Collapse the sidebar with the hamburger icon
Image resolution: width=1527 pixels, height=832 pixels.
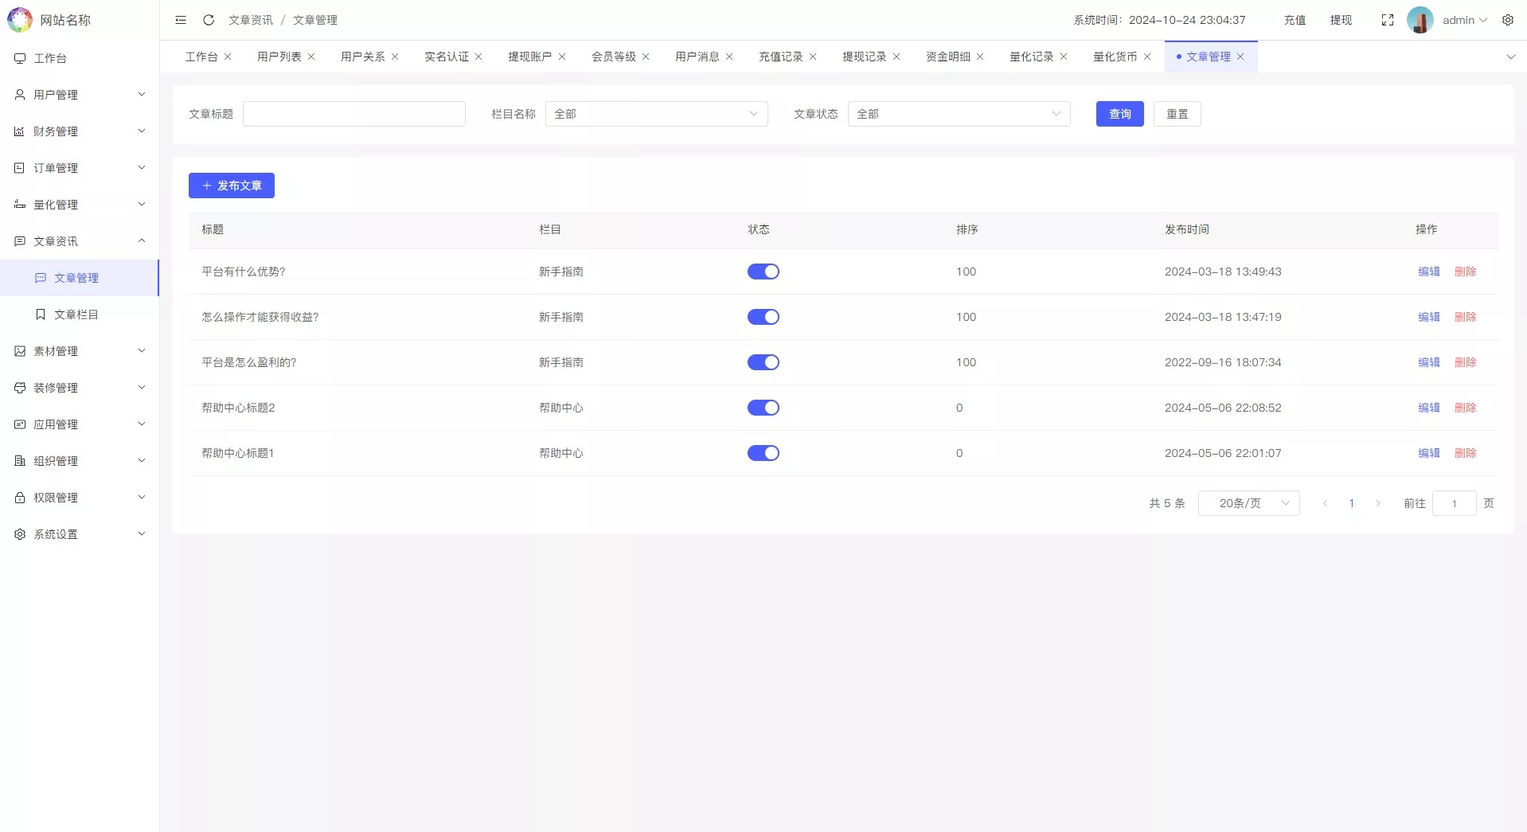[x=180, y=20]
